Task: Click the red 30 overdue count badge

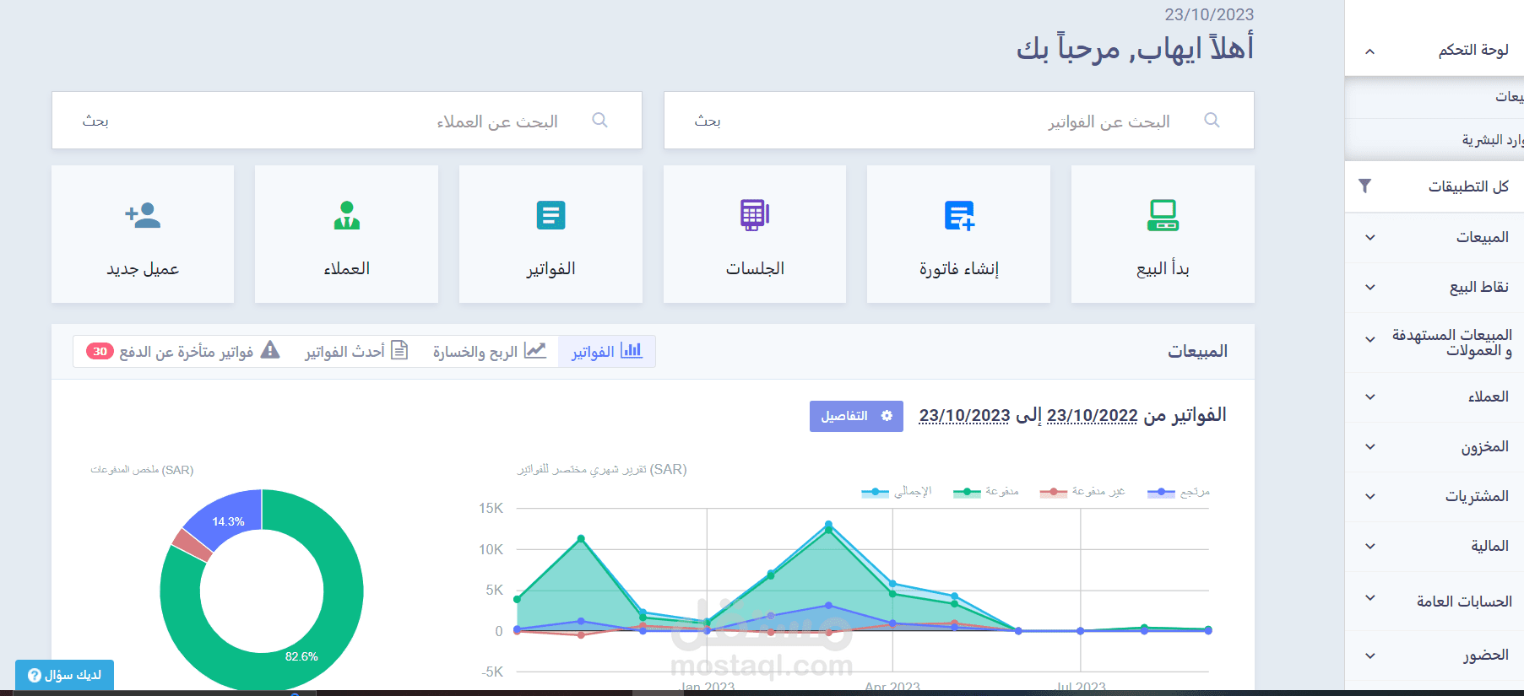Action: pos(100,351)
